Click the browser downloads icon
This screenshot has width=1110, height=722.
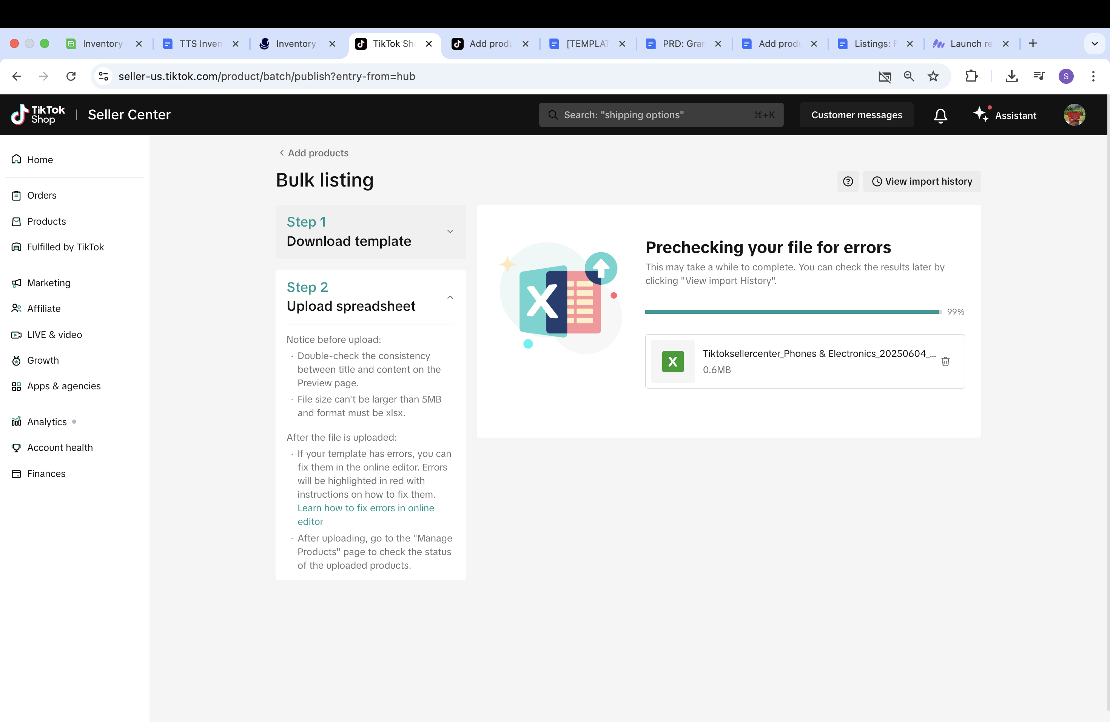[x=1011, y=77]
